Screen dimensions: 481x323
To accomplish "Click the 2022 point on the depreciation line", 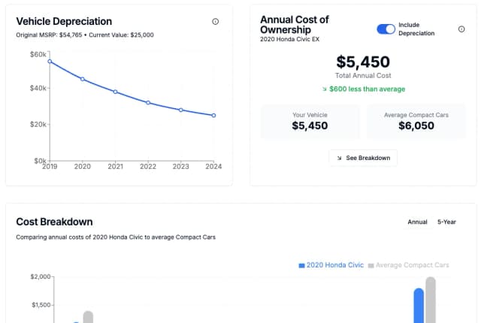I will pos(148,103).
